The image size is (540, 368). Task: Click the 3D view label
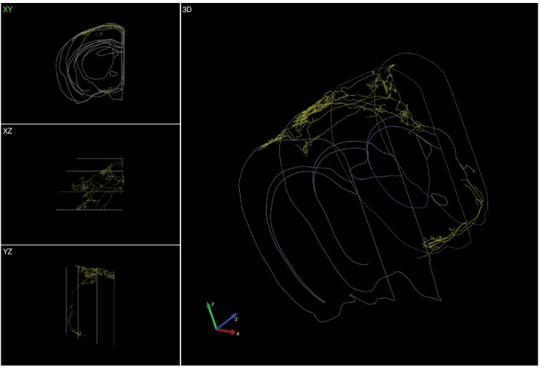click(187, 10)
